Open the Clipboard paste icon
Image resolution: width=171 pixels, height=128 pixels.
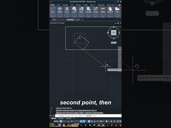[x=110, y=9]
